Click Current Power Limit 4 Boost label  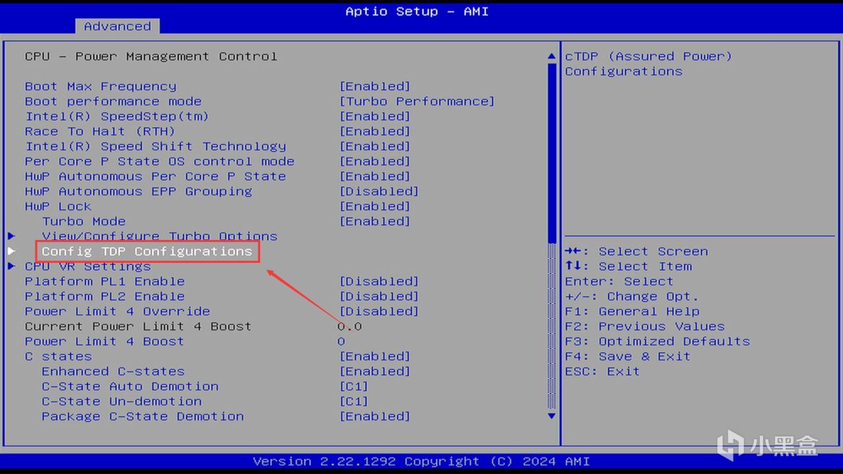(x=138, y=327)
